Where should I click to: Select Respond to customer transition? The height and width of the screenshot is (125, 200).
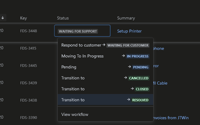(x=105, y=45)
